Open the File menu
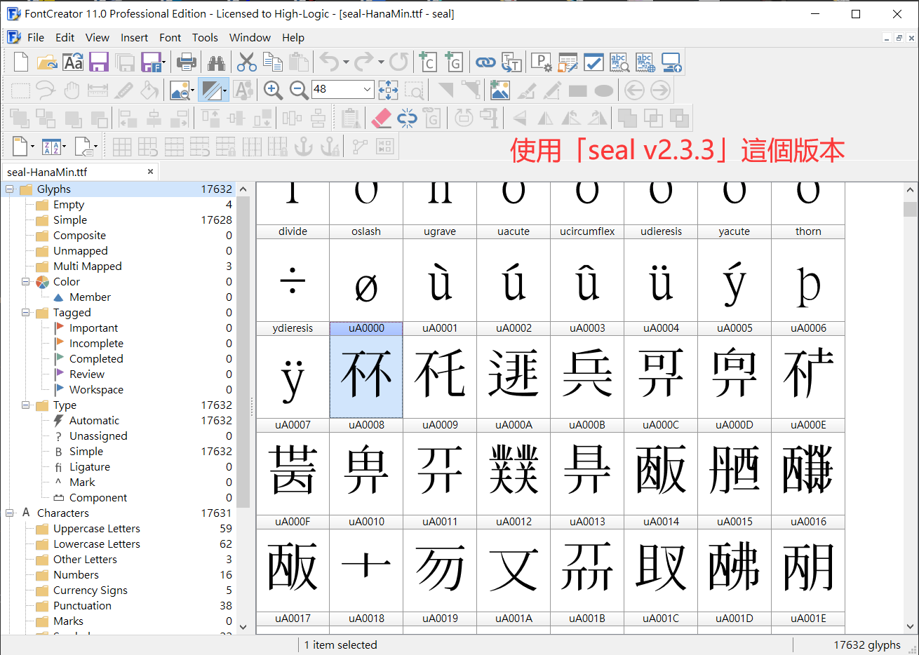This screenshot has width=919, height=655. [36, 38]
